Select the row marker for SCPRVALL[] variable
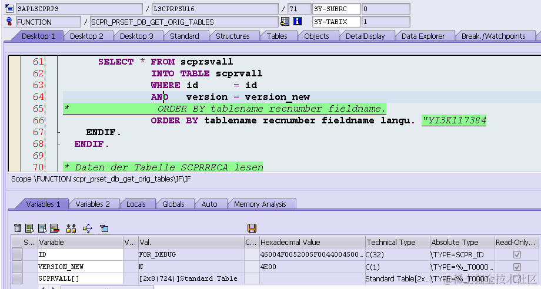541x289 pixels. (x=17, y=278)
